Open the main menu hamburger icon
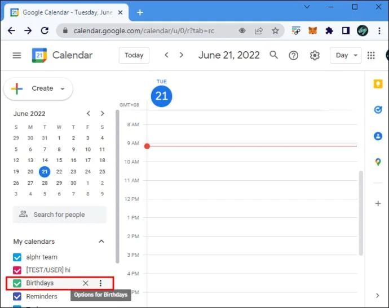The image size is (389, 308). (17, 55)
